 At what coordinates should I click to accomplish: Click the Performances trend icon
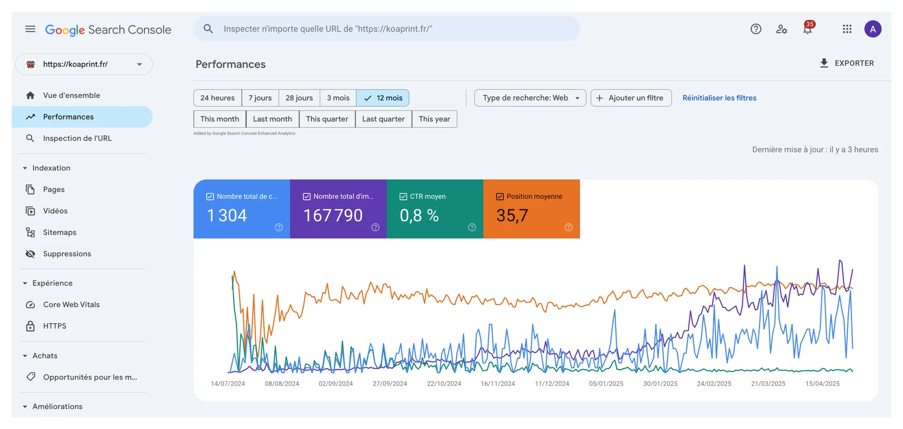click(30, 117)
